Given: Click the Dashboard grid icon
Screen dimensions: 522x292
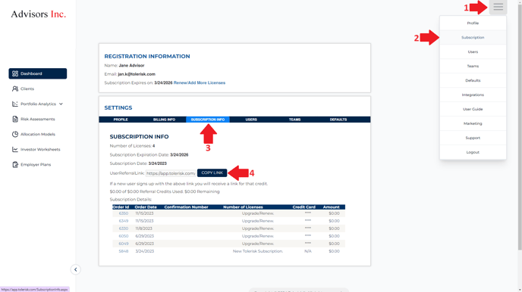Looking at the screenshot, I should [15, 73].
